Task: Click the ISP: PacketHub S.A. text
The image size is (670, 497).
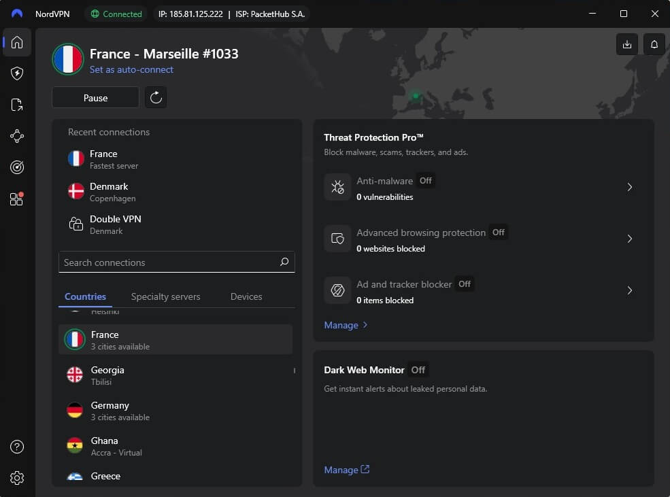Action: [x=270, y=14]
